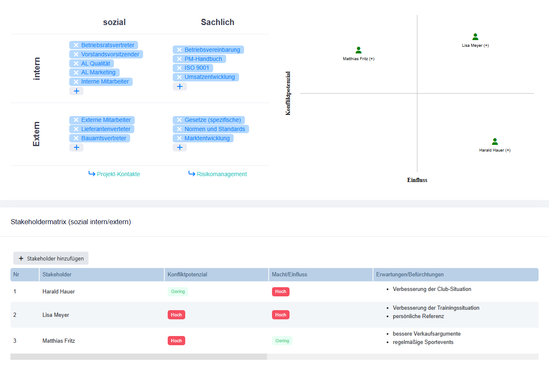
Task: Click Matthias Fritz's Gering Macht/Einfluss badge
Action: (x=282, y=341)
